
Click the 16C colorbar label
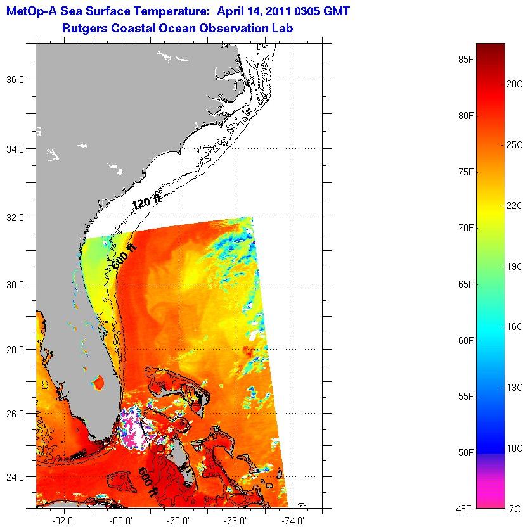(x=515, y=327)
